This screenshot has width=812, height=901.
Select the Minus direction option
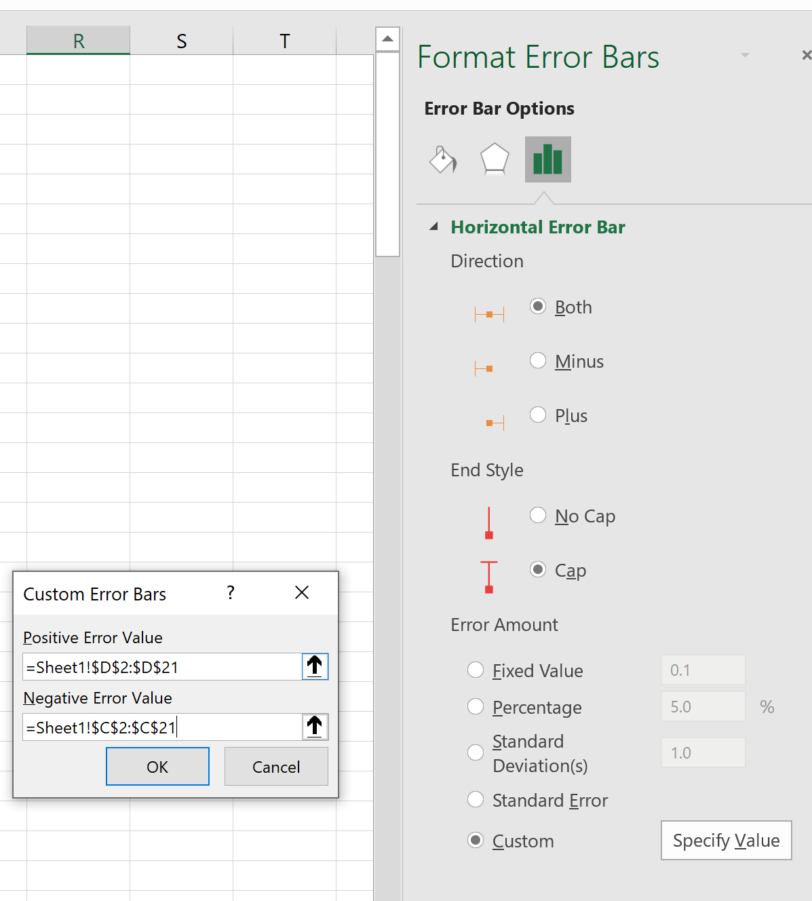tap(538, 360)
